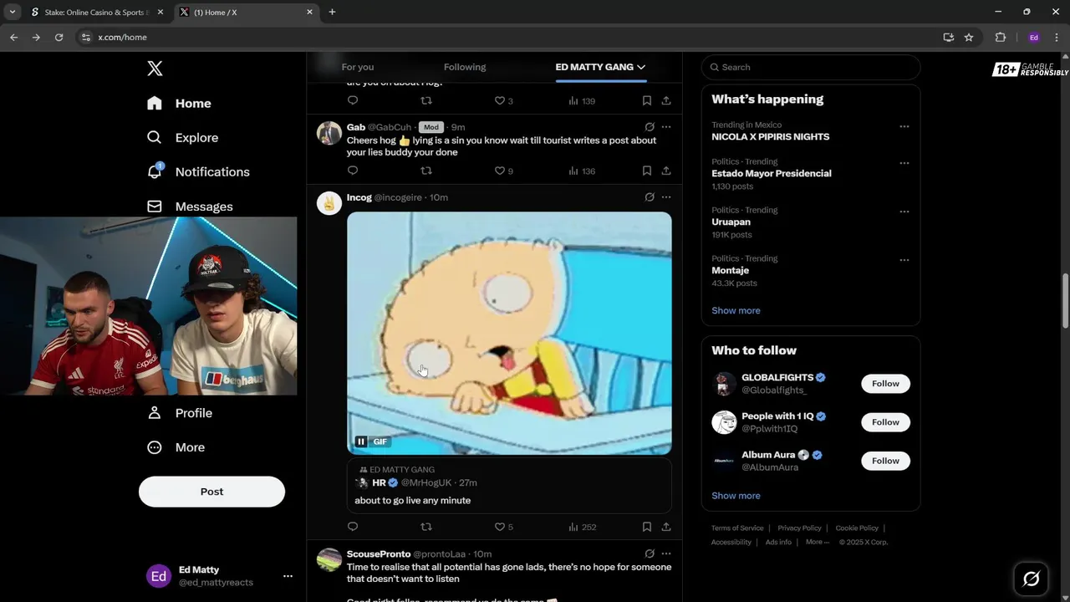Show more under Who to follow
Screen dimensions: 1070x602
coord(736,496)
